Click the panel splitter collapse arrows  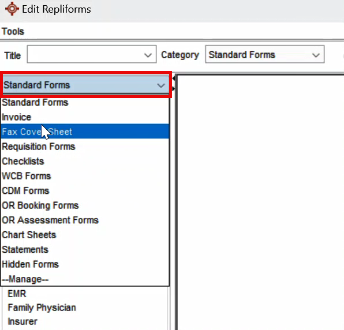pyautogui.click(x=174, y=83)
